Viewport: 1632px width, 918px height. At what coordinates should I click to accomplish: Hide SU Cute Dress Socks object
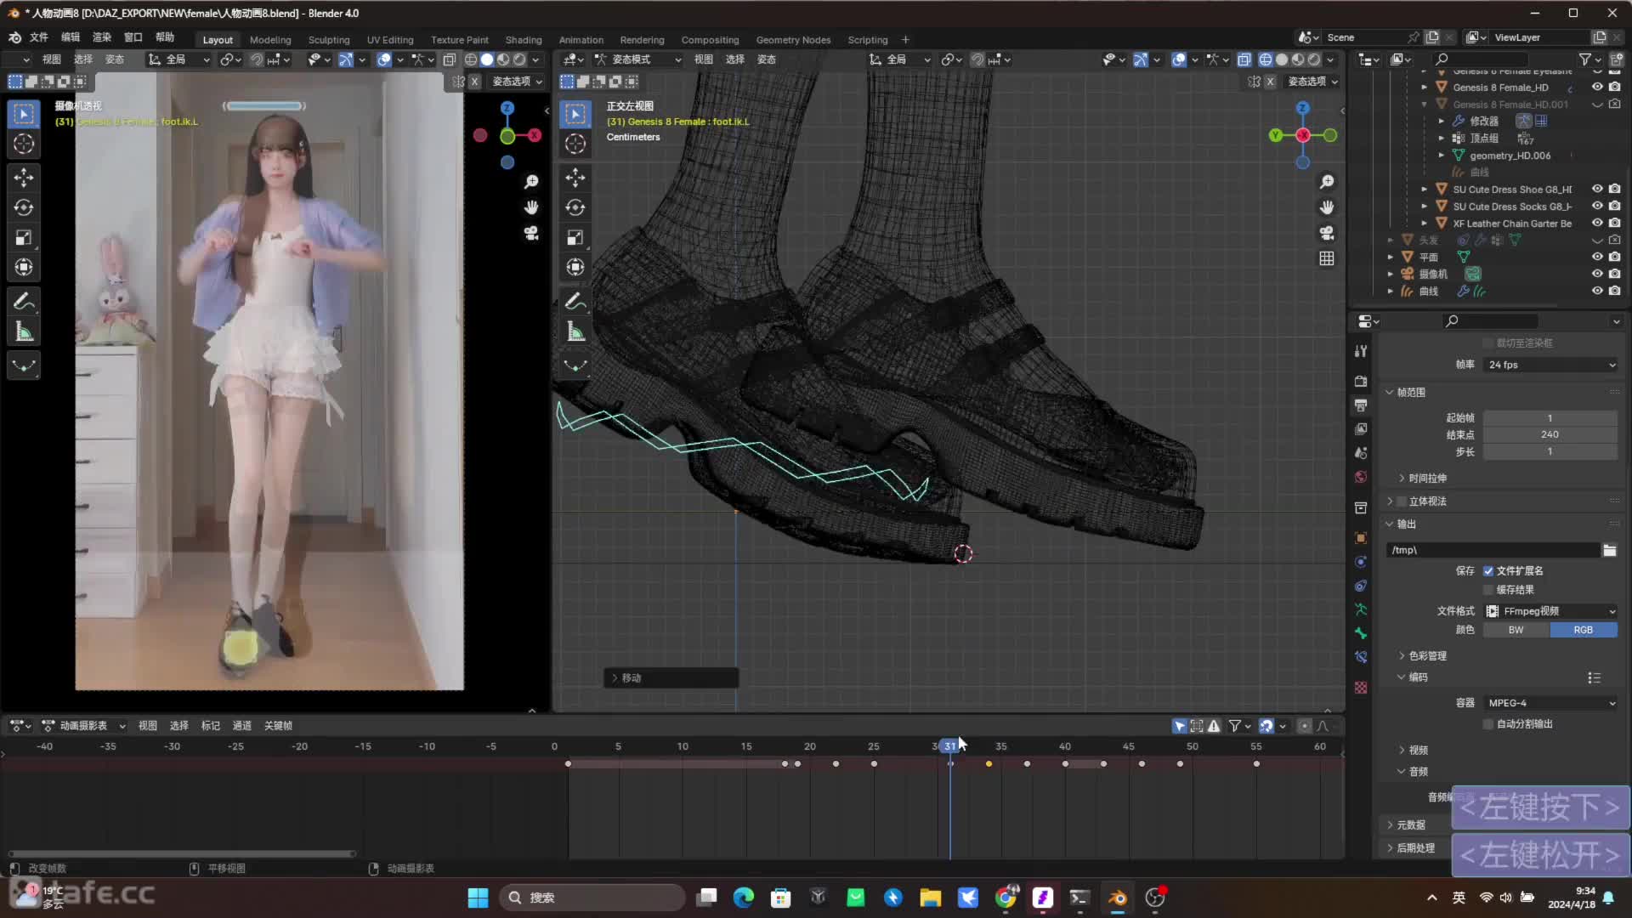click(1597, 206)
